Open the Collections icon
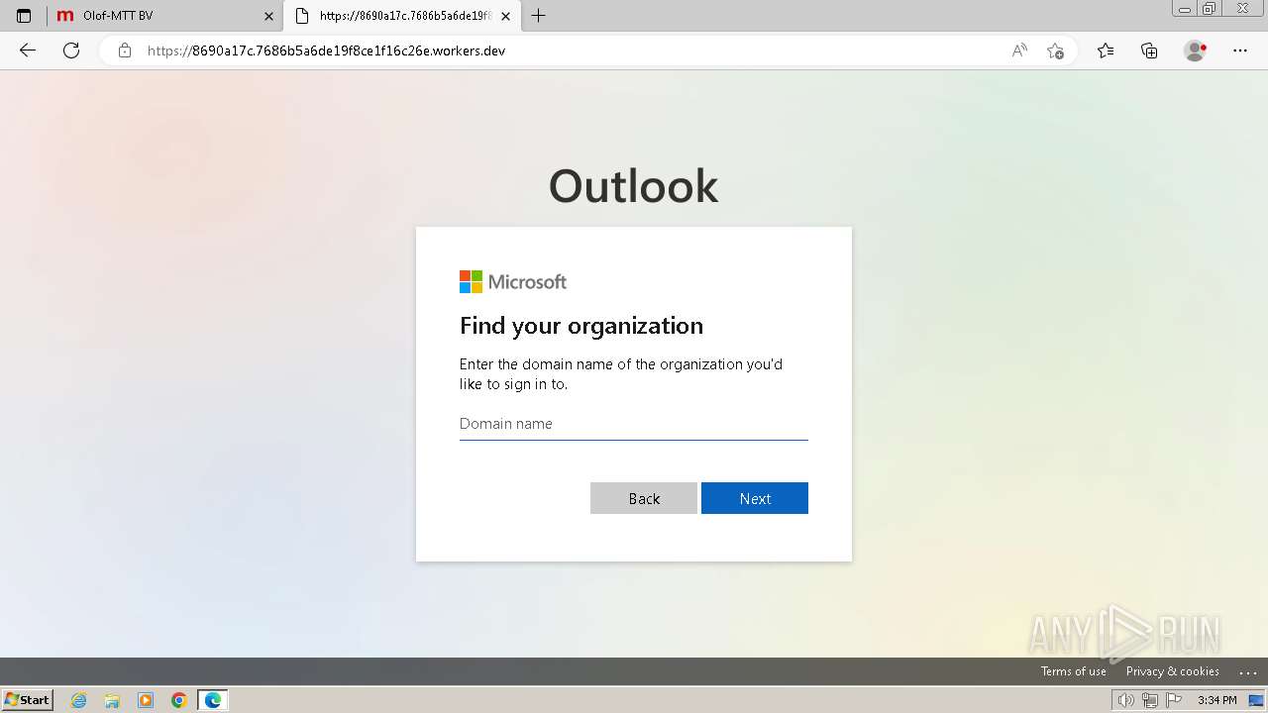The image size is (1268, 713). coord(1149,51)
